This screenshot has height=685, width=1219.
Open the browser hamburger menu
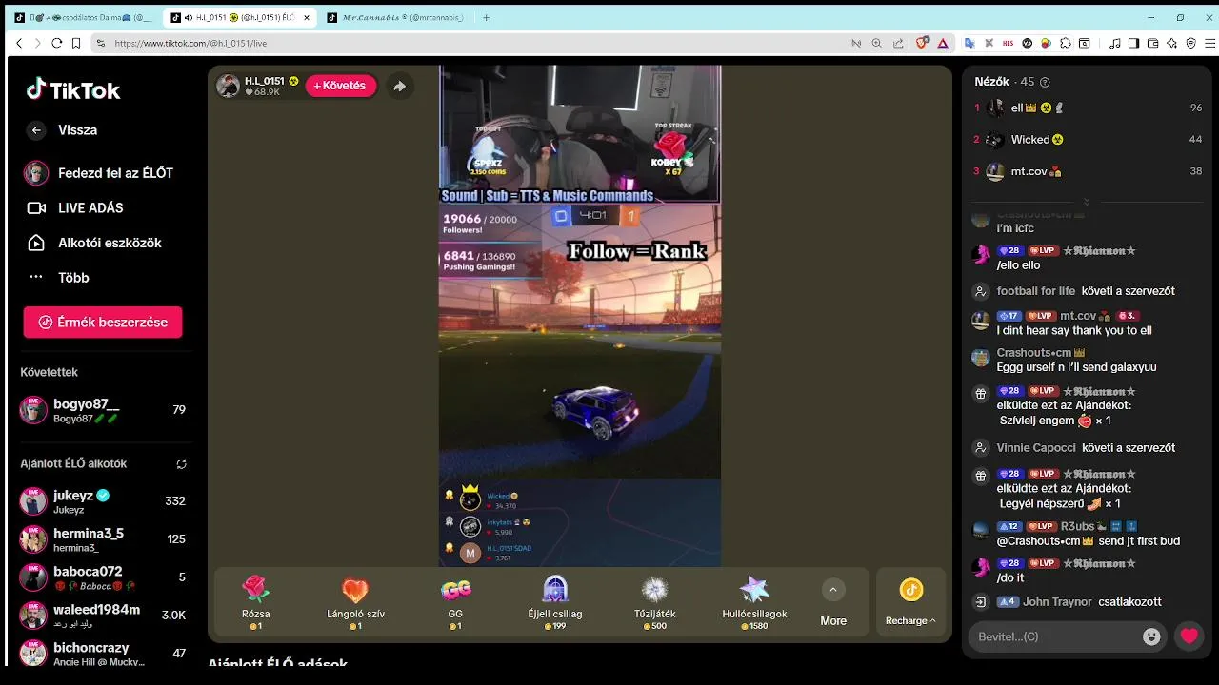coord(1210,43)
